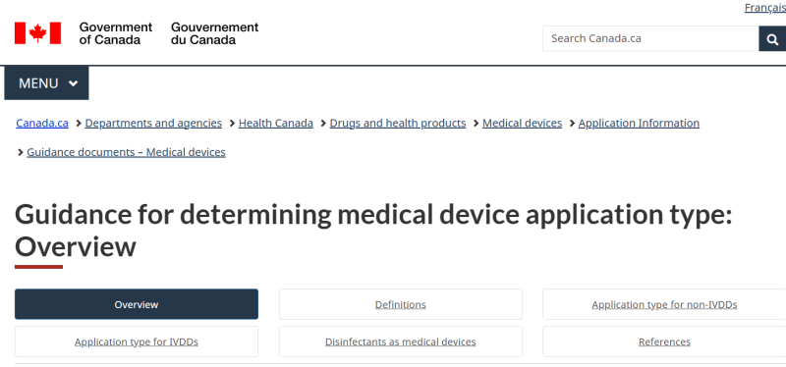
Task: Click the Canadian flag logo
Action: point(37,33)
